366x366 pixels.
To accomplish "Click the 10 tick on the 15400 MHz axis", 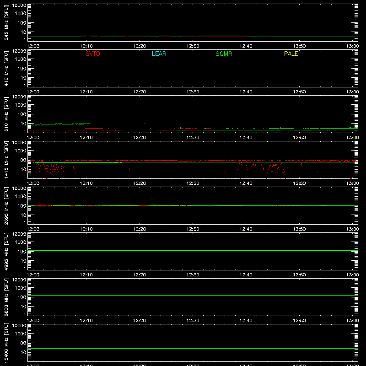I will [23, 352].
